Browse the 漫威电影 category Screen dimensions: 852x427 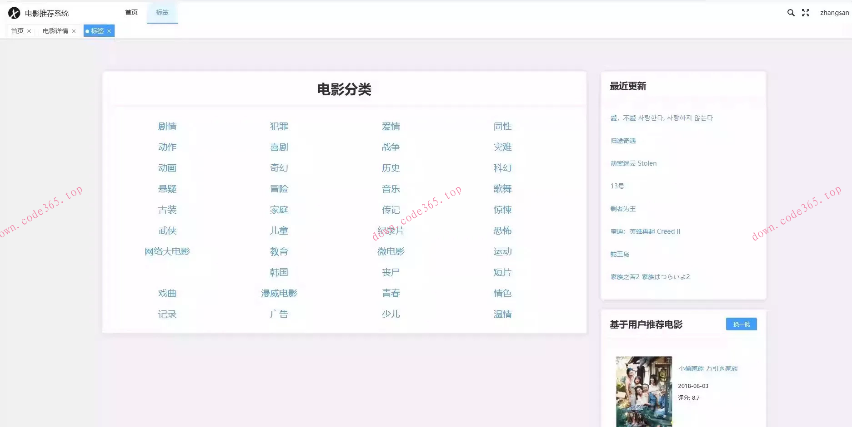coord(279,293)
